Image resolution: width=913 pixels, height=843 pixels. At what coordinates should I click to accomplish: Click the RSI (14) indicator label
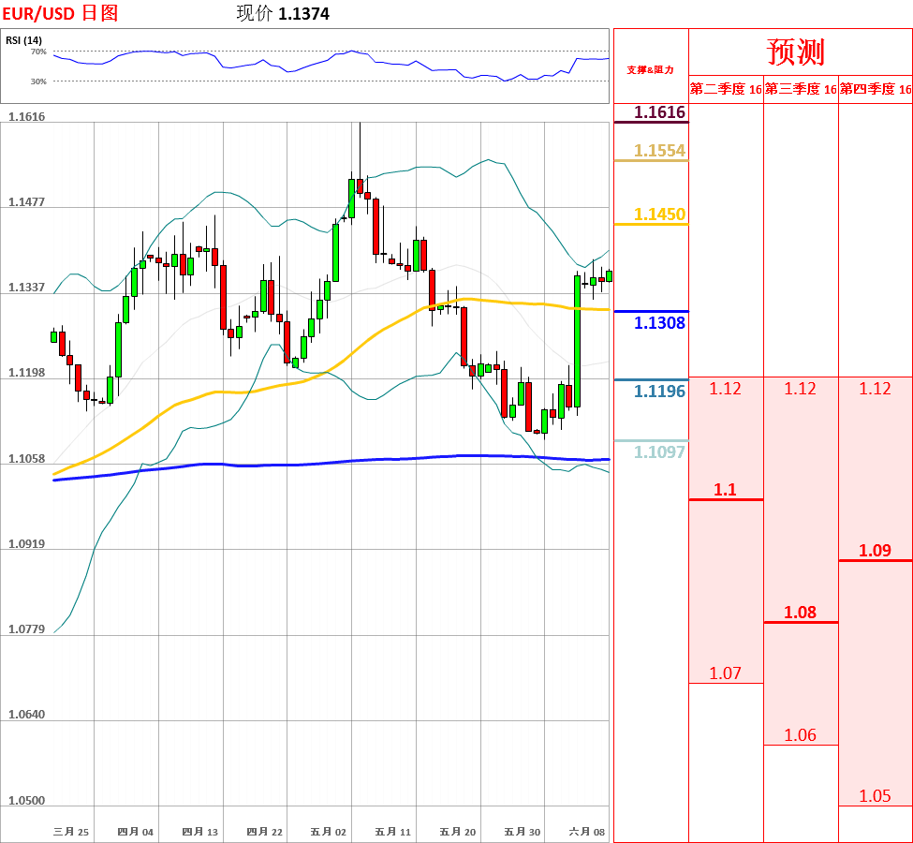[23, 40]
